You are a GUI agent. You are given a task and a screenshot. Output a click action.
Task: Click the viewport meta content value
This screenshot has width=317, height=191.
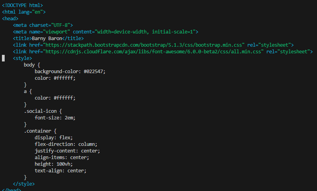pos(145,32)
